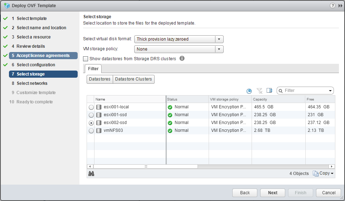
Task: Click the info icon beside Storage DRS checkbox
Action: [x=182, y=58]
